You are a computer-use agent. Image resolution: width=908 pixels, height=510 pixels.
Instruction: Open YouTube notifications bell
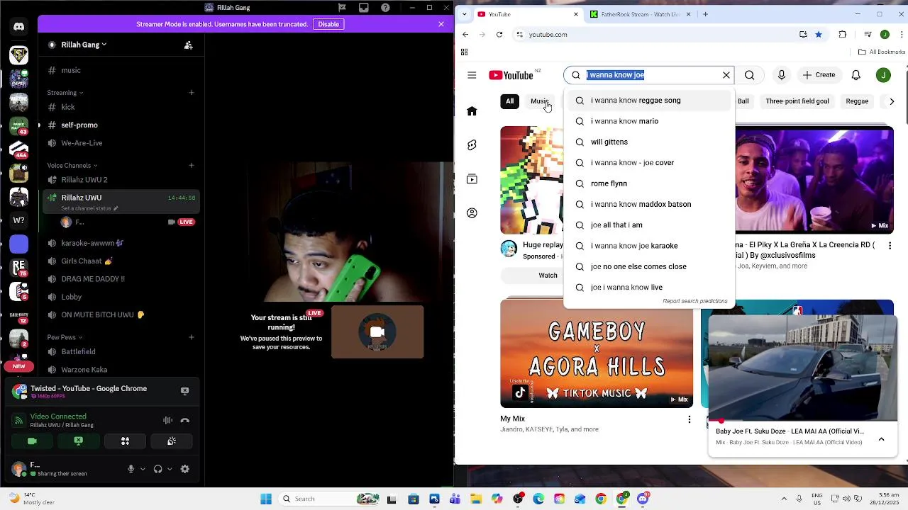pyautogui.click(x=856, y=75)
